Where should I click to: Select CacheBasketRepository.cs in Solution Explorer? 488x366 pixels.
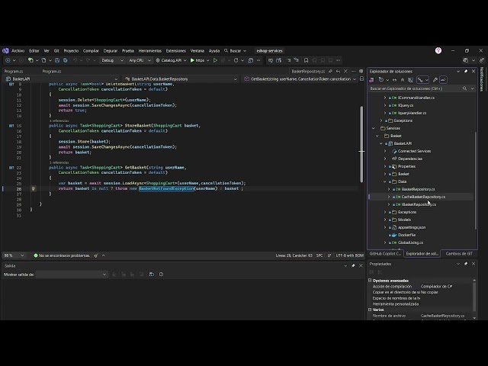pos(423,197)
